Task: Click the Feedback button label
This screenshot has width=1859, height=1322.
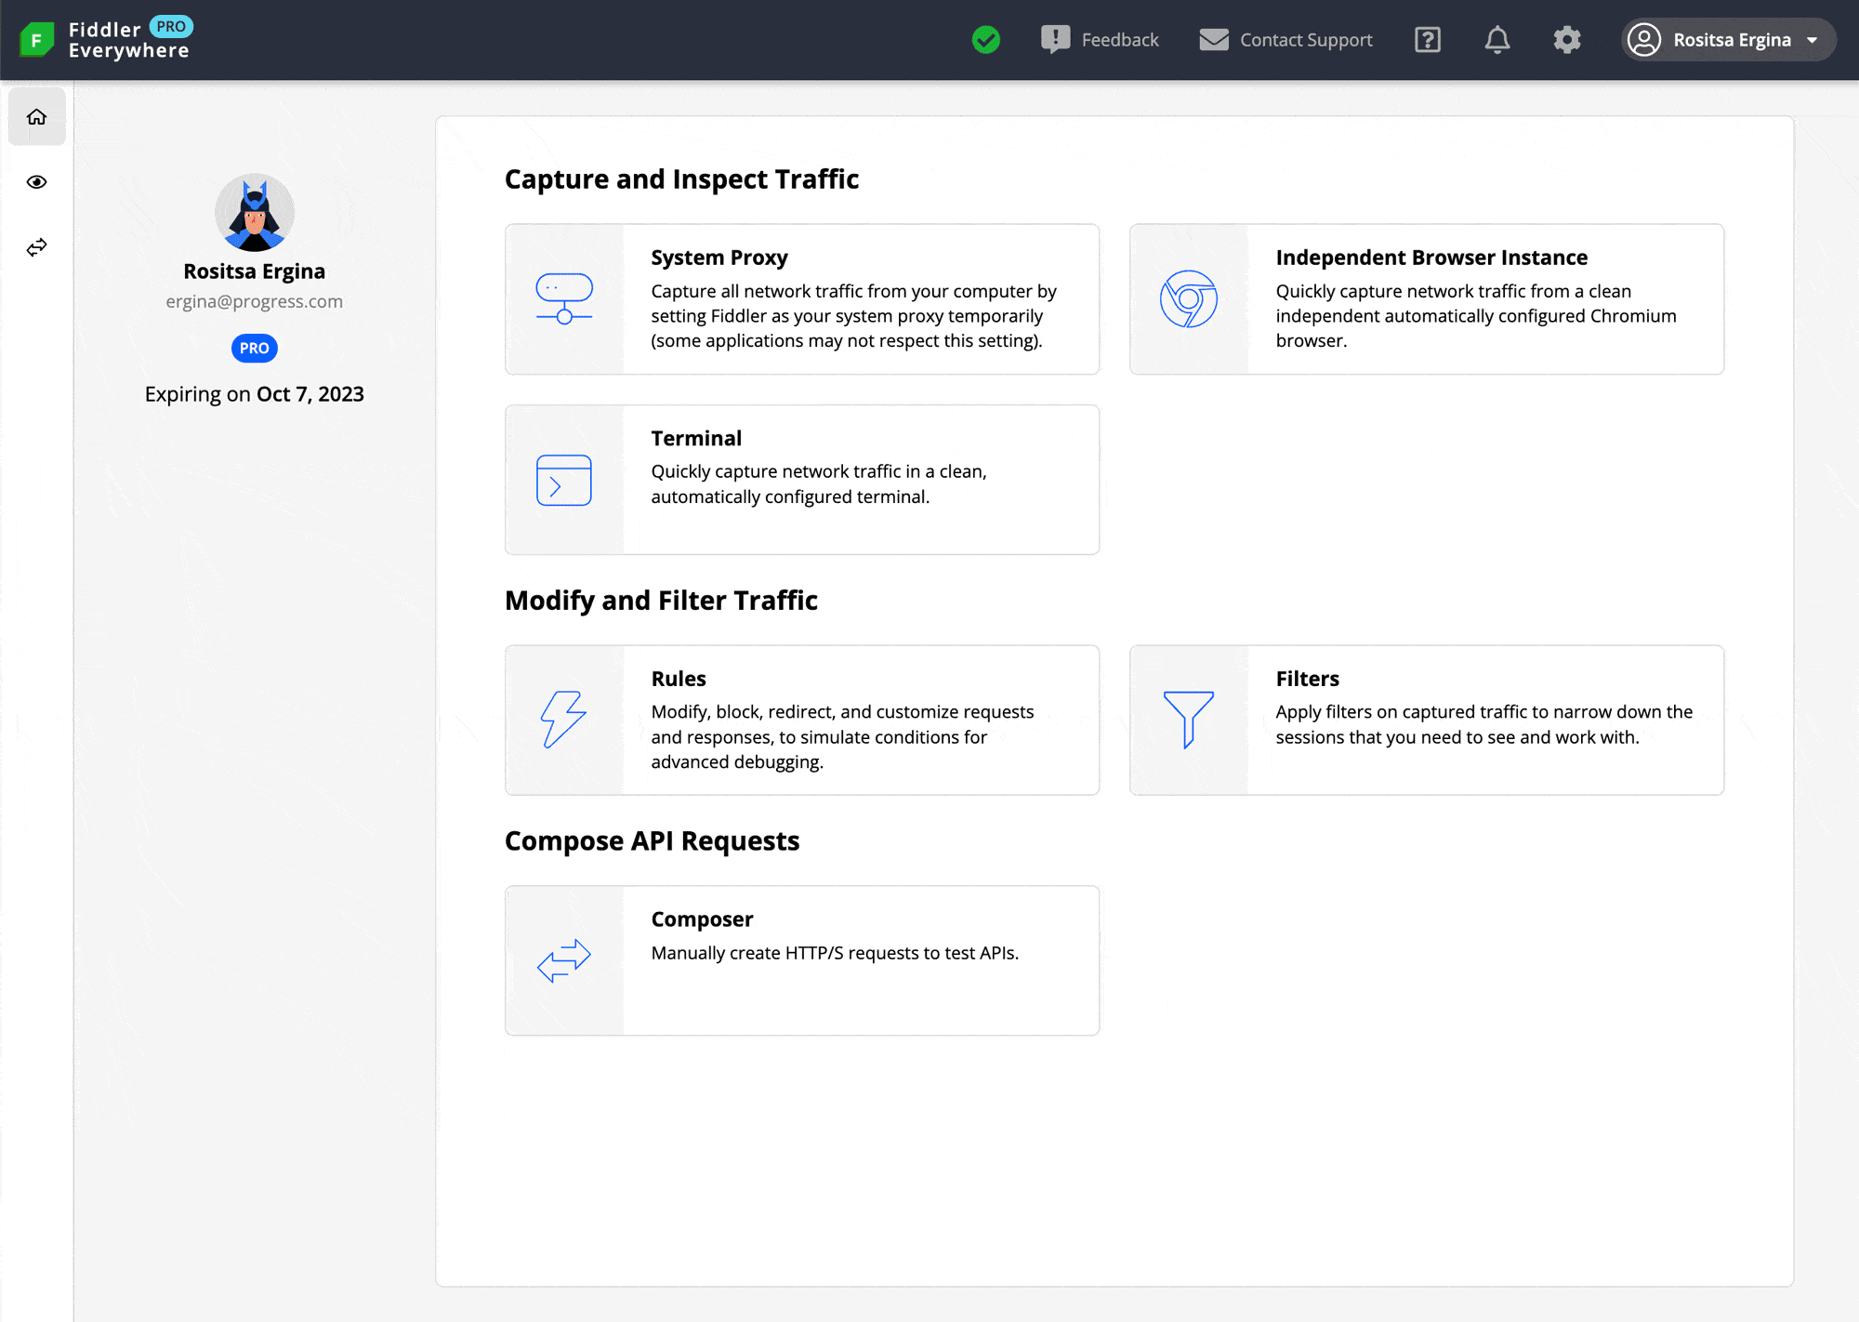Action: coord(1120,40)
